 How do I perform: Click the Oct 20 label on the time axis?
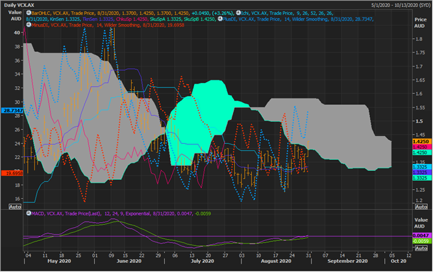[x=399, y=261]
